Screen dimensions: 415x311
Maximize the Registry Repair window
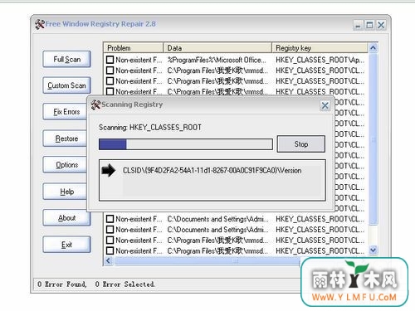[x=369, y=26]
